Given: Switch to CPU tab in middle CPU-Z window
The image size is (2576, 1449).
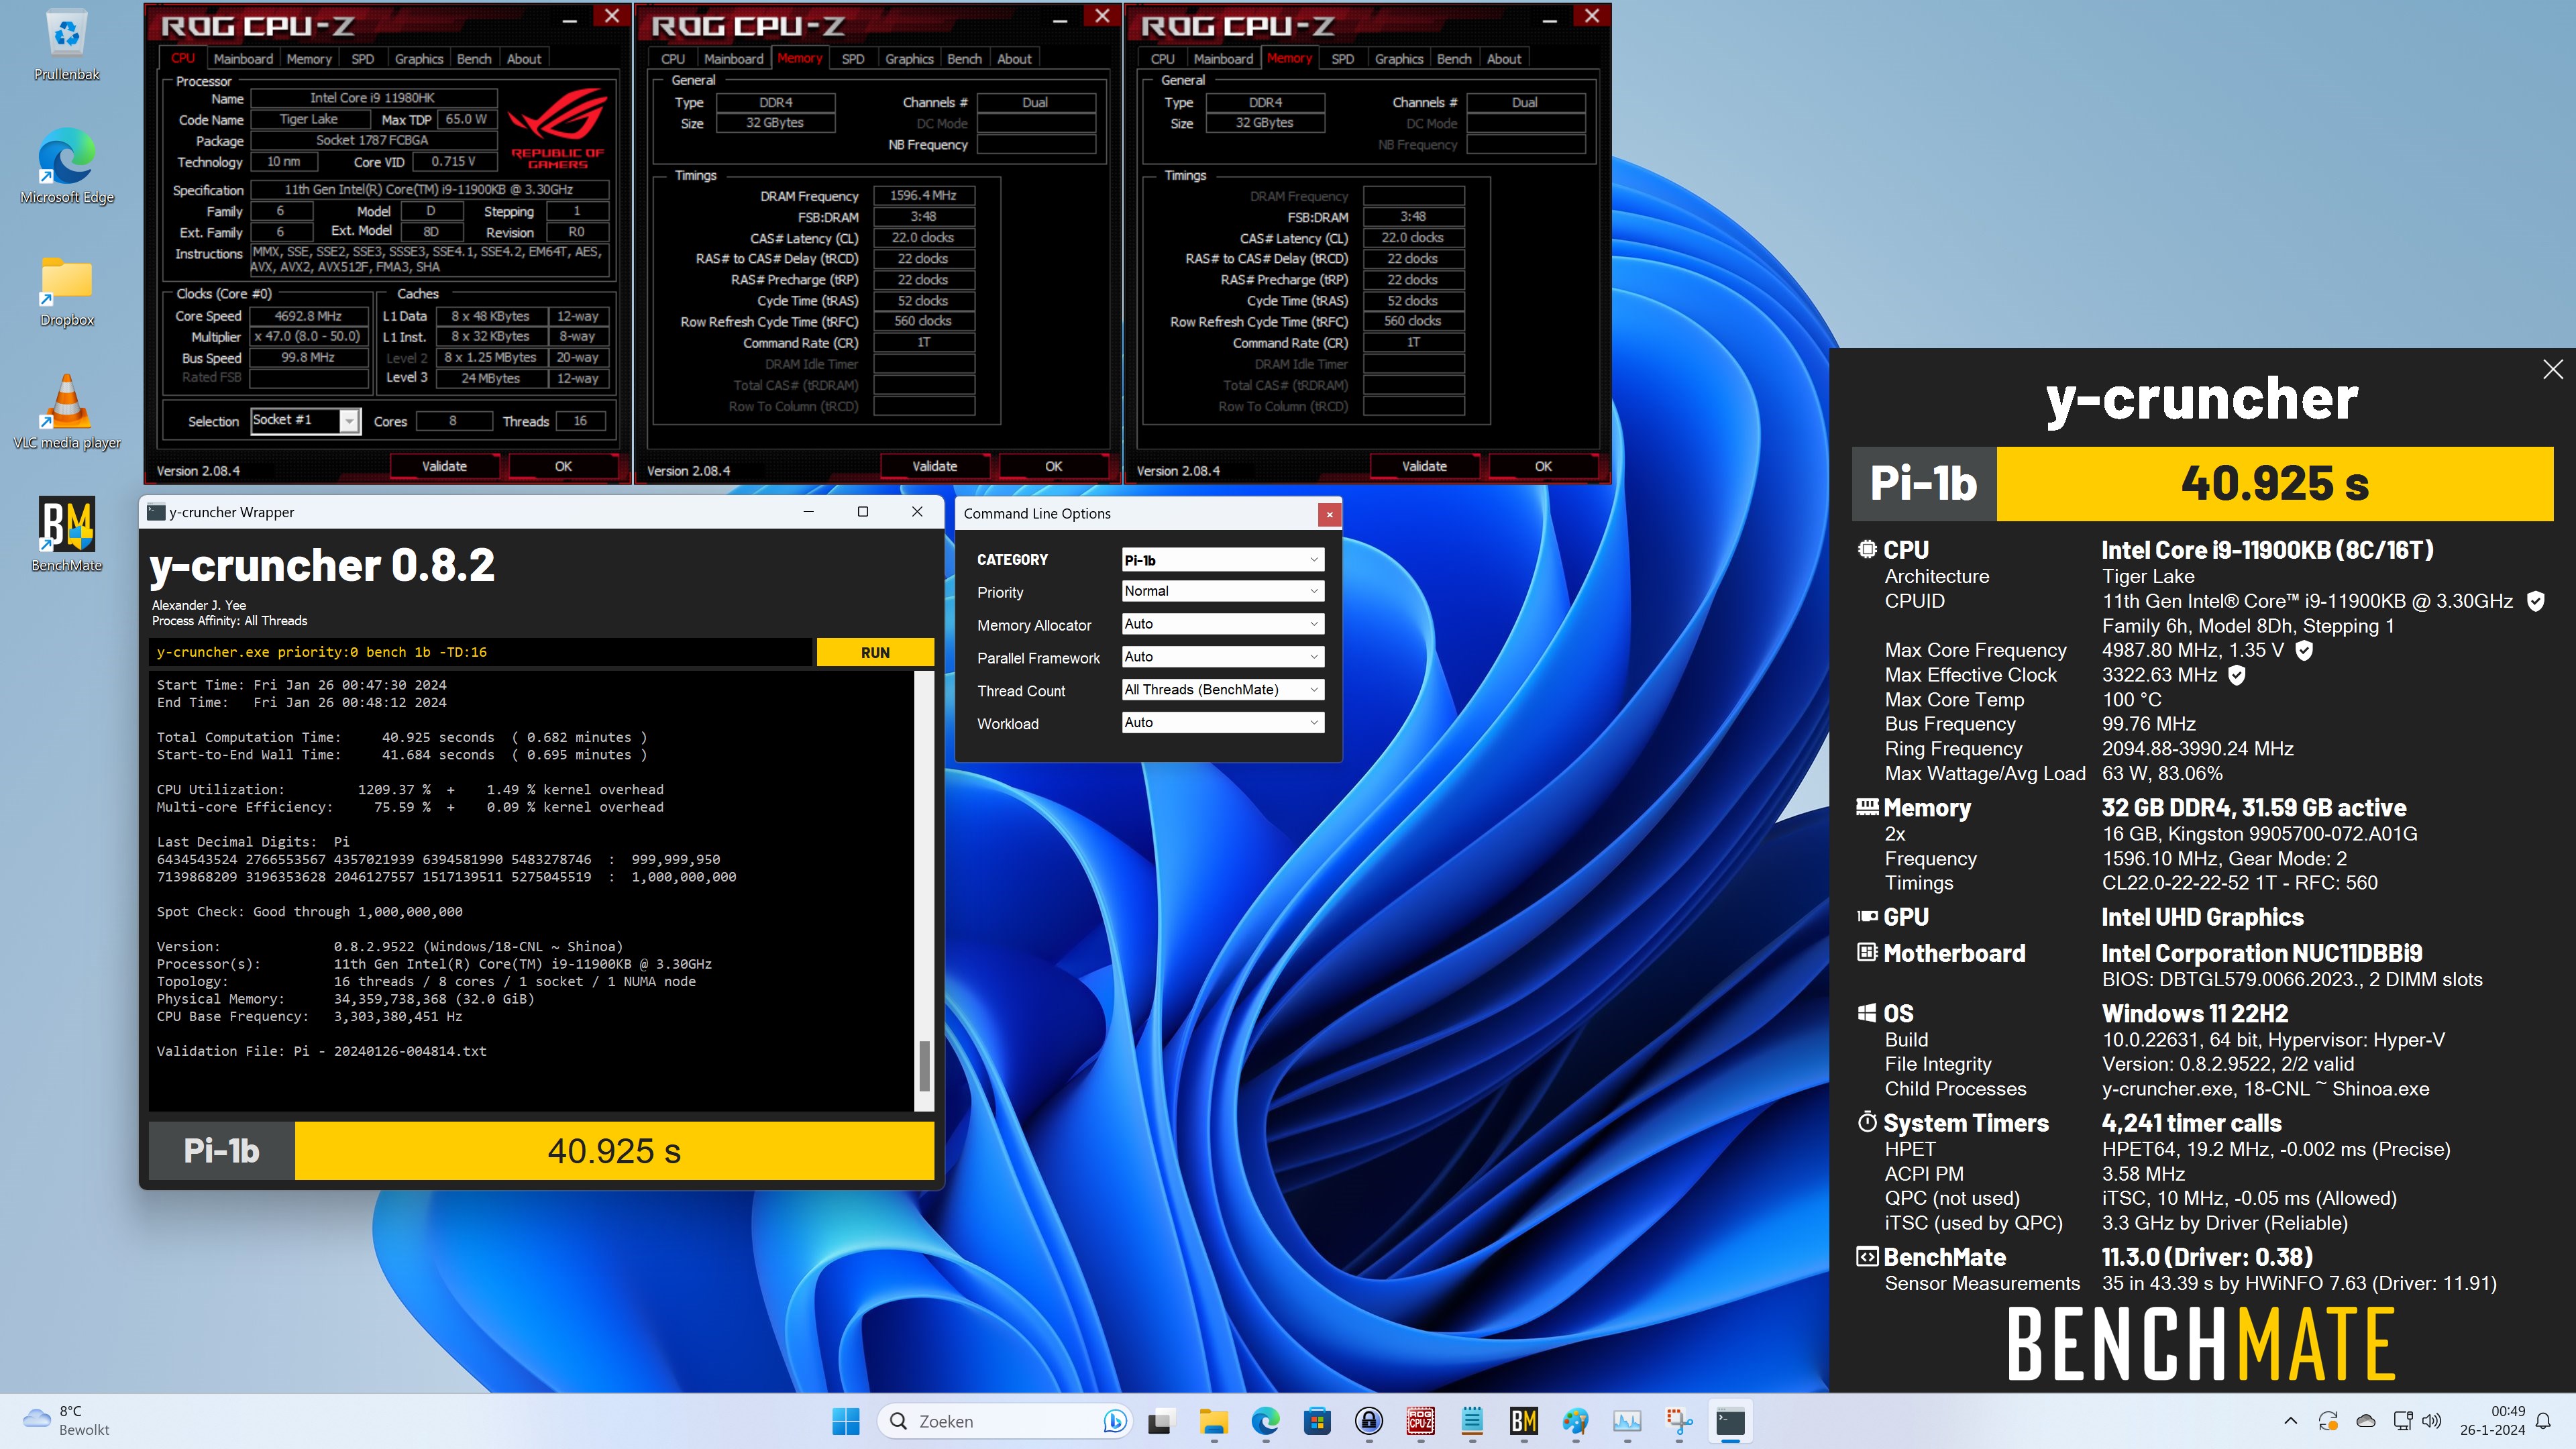Looking at the screenshot, I should (673, 59).
